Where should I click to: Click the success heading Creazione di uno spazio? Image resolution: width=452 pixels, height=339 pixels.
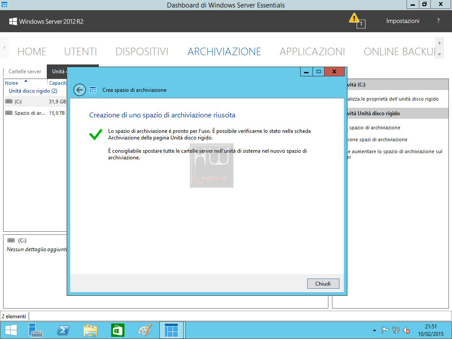[162, 115]
